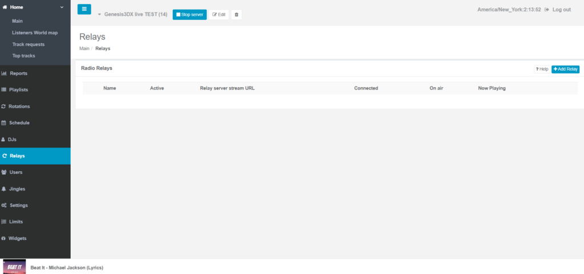Click the Playlists sidebar icon
Image resolution: width=584 pixels, height=274 pixels.
coord(4,90)
